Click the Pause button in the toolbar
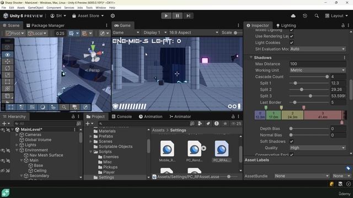The width and height of the screenshot is (353, 198). point(177,16)
